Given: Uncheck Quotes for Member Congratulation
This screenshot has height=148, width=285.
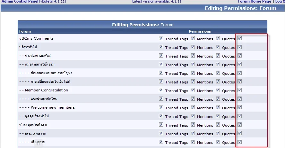Looking at the screenshot, I should click(218, 90).
